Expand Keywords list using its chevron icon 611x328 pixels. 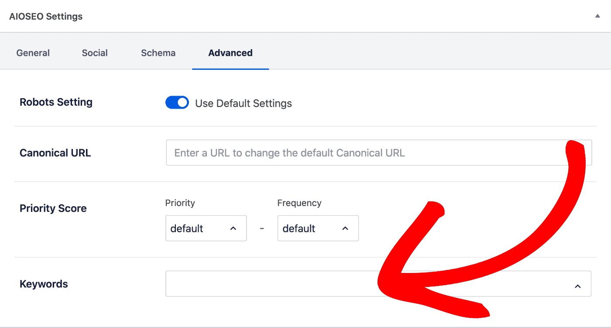click(577, 286)
